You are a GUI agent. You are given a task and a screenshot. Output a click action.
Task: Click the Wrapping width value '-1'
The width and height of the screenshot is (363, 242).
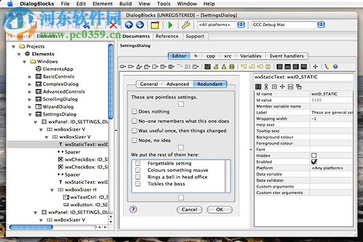coord(313,119)
